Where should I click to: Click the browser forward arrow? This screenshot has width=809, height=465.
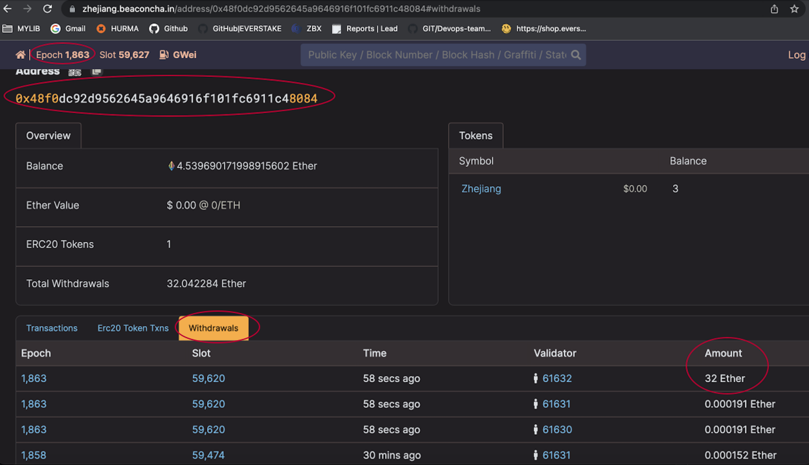click(27, 9)
